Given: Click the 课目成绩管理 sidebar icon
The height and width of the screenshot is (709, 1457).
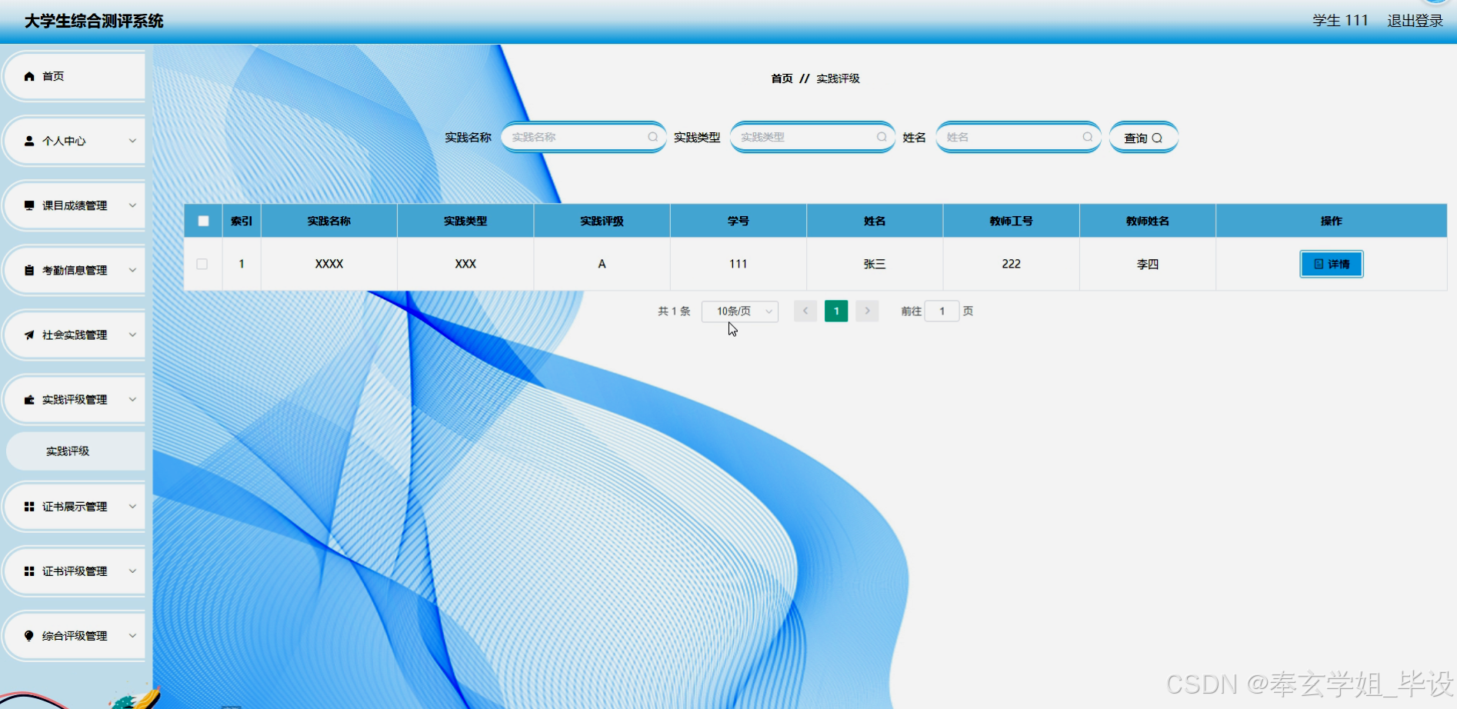Looking at the screenshot, I should point(29,205).
